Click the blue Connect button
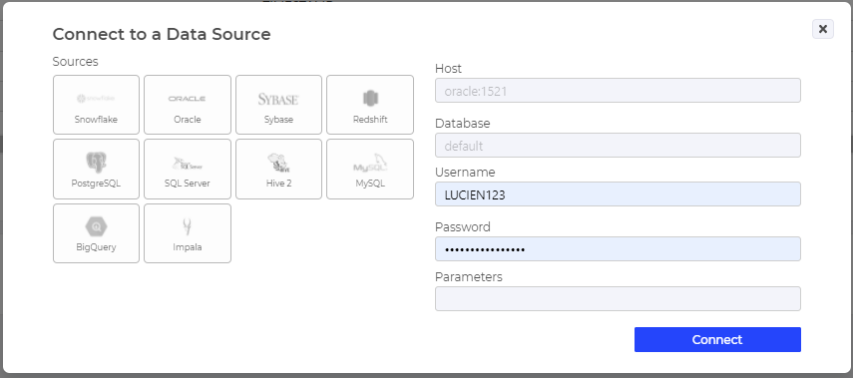Screen dimensions: 853x378 [x=717, y=339]
